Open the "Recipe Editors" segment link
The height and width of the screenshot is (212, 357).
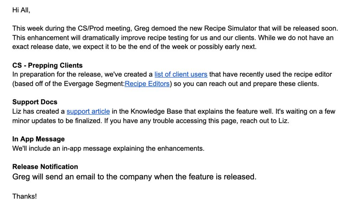(x=147, y=84)
